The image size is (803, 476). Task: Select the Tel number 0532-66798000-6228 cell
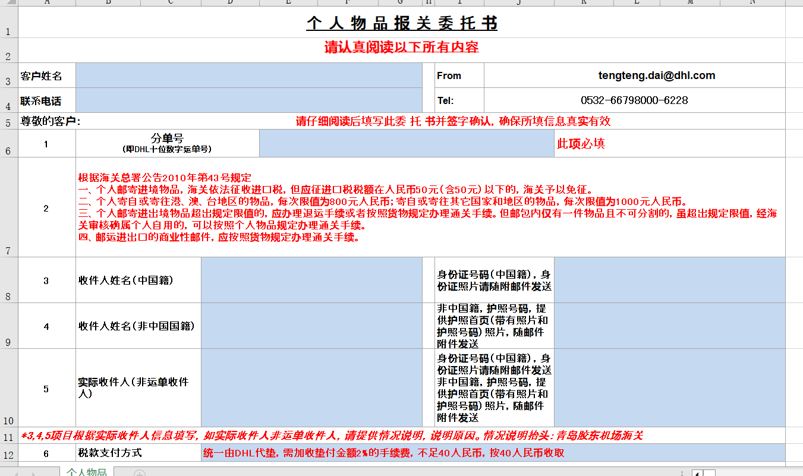pyautogui.click(x=634, y=100)
